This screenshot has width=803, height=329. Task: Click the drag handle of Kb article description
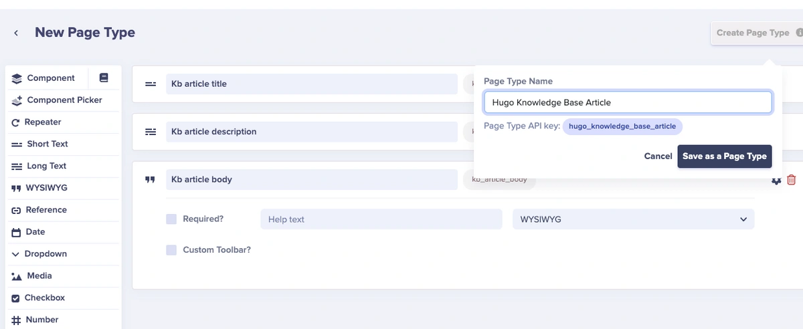coord(151,132)
